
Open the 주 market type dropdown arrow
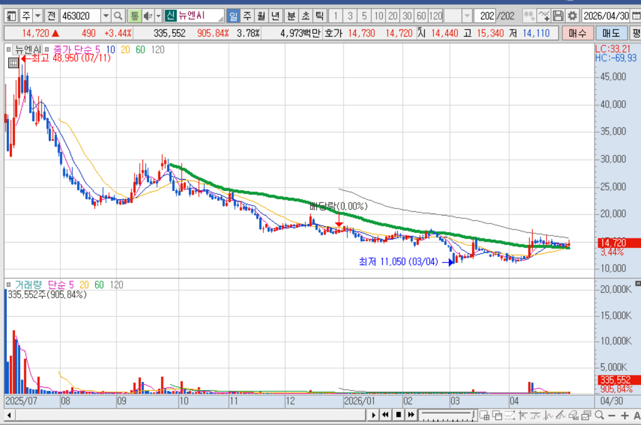coord(38,16)
